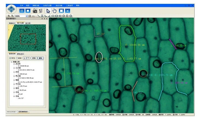Collapse the 三点圆 tree node

click(14, 68)
